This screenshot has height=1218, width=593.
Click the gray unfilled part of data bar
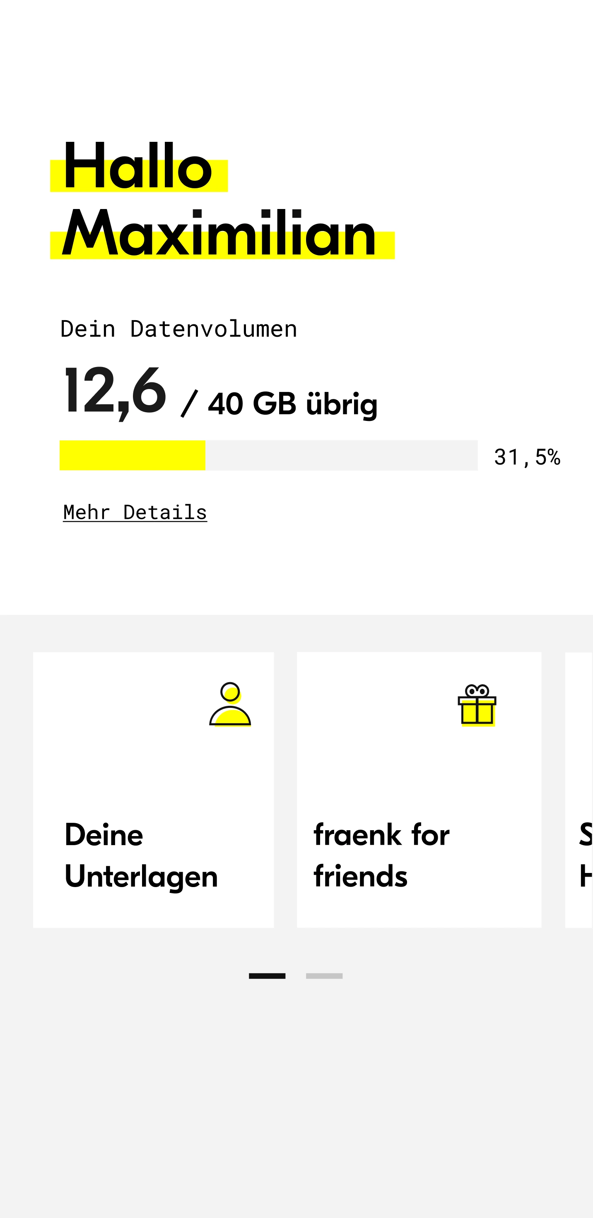341,455
